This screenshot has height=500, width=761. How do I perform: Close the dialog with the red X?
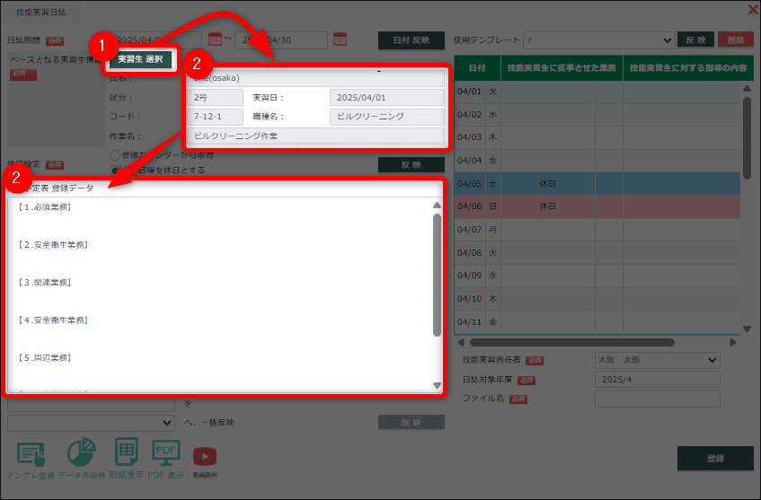click(752, 10)
